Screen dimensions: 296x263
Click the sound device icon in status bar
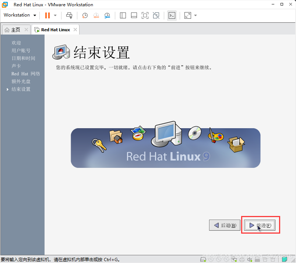click(249, 259)
